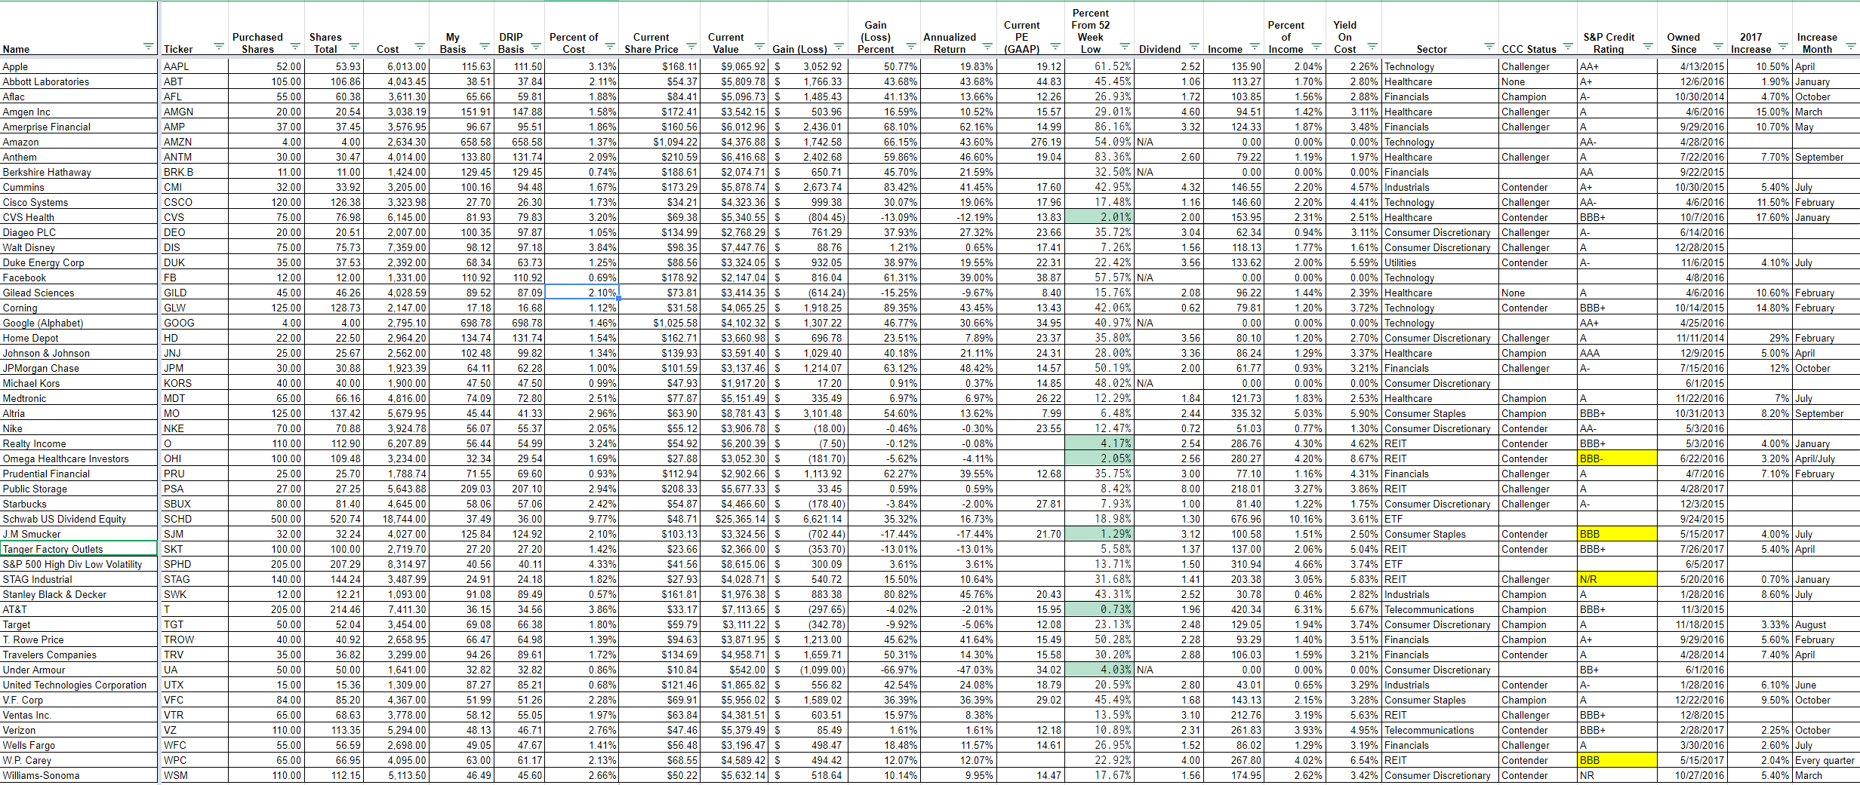The width and height of the screenshot is (1860, 785).
Task: Click the 18,744.00 cost cell
Action: coord(397,519)
